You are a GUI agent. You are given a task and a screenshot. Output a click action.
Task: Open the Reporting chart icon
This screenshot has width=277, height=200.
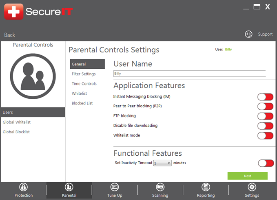pos(206,187)
